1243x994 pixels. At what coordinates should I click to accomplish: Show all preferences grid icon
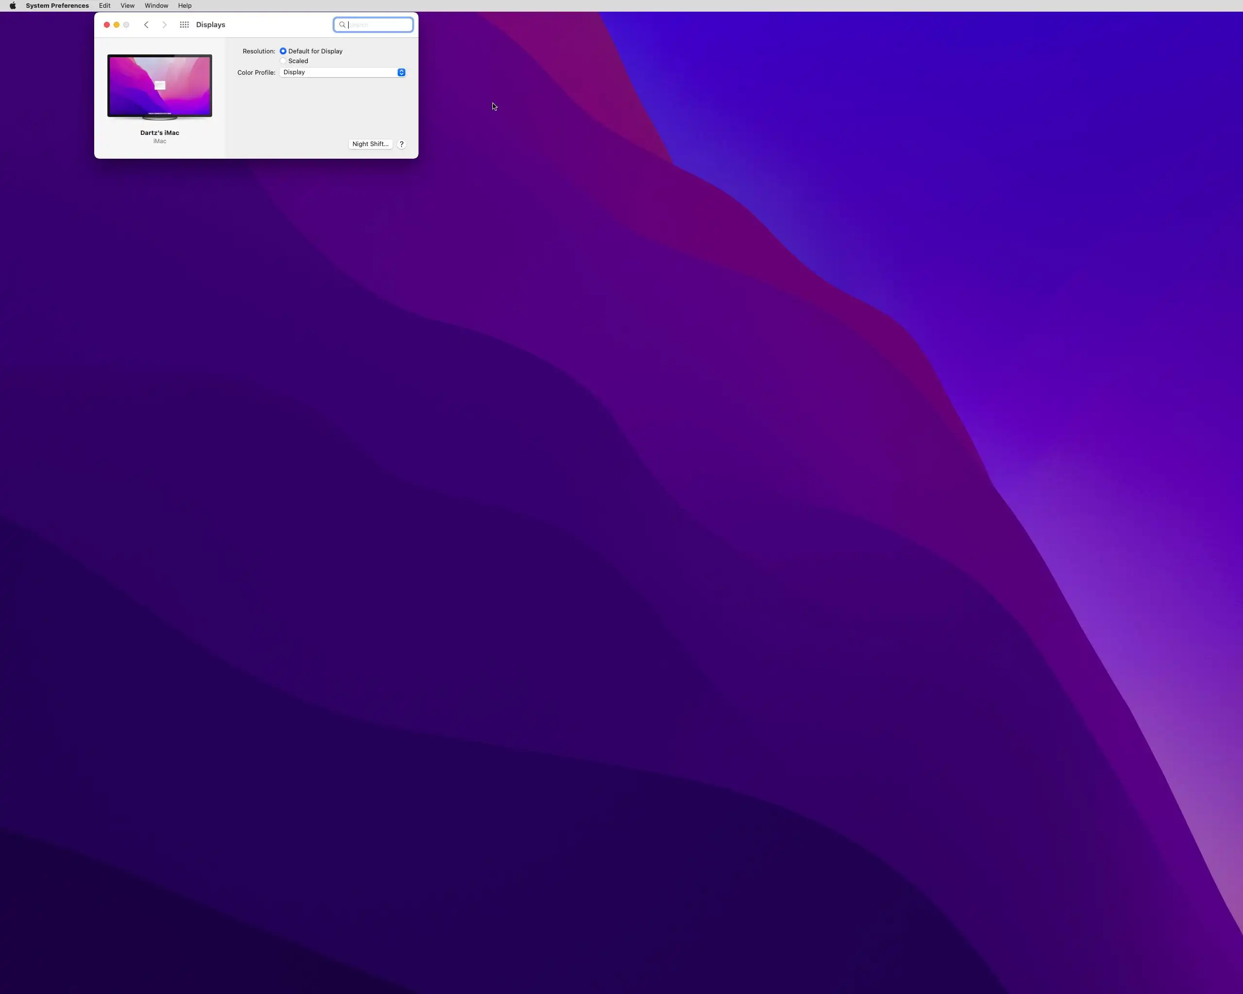(185, 25)
